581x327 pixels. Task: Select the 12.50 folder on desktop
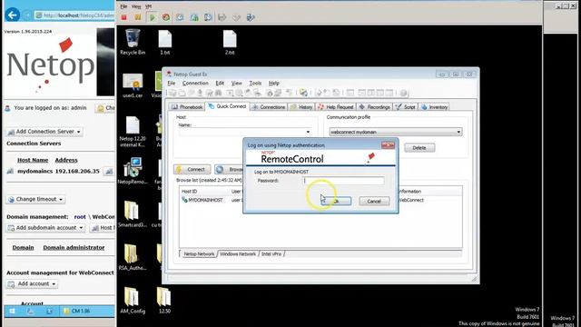click(164, 301)
